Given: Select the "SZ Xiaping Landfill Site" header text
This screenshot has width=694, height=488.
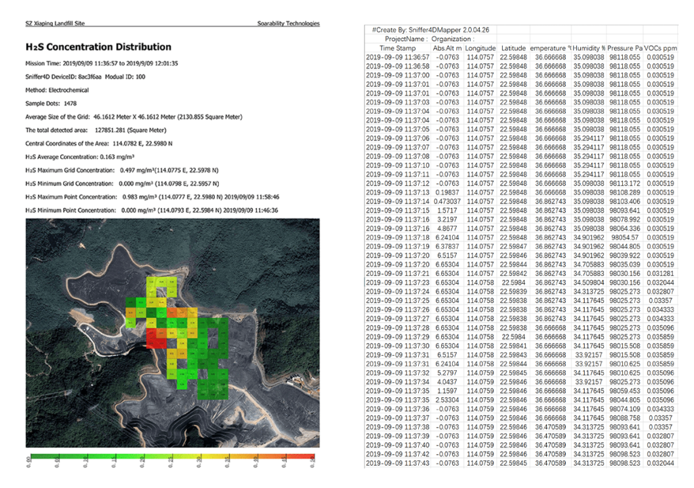Looking at the screenshot, I should click(55, 23).
